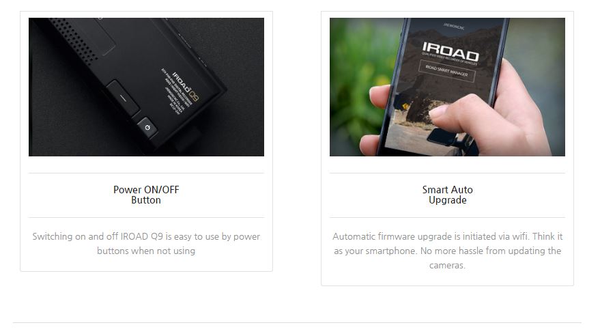Click the power button icon on dashcam

[x=147, y=128]
